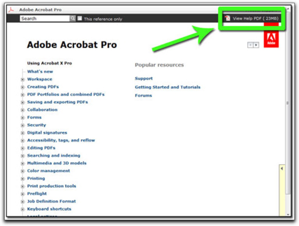Expand the Printing tree node

tap(23, 179)
